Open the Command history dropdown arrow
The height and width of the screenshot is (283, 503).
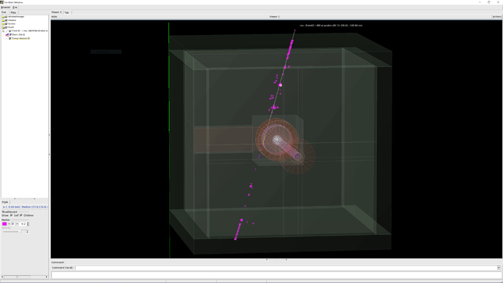click(499, 268)
